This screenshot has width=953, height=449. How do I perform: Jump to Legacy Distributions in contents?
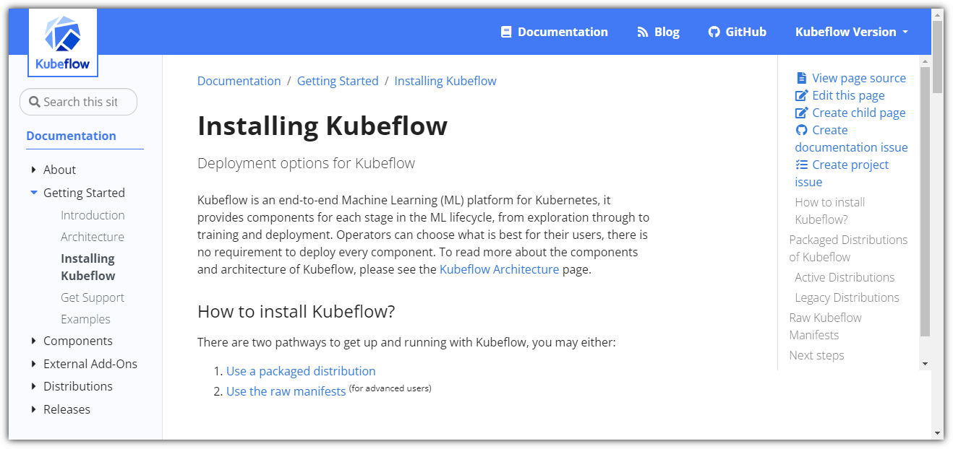point(847,297)
